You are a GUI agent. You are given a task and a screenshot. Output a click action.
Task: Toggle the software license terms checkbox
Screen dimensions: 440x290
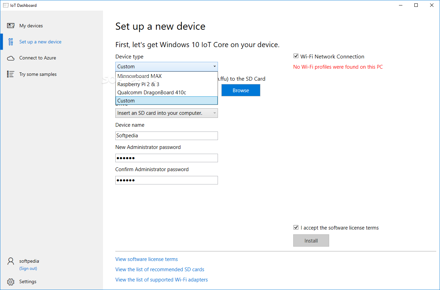(x=296, y=227)
